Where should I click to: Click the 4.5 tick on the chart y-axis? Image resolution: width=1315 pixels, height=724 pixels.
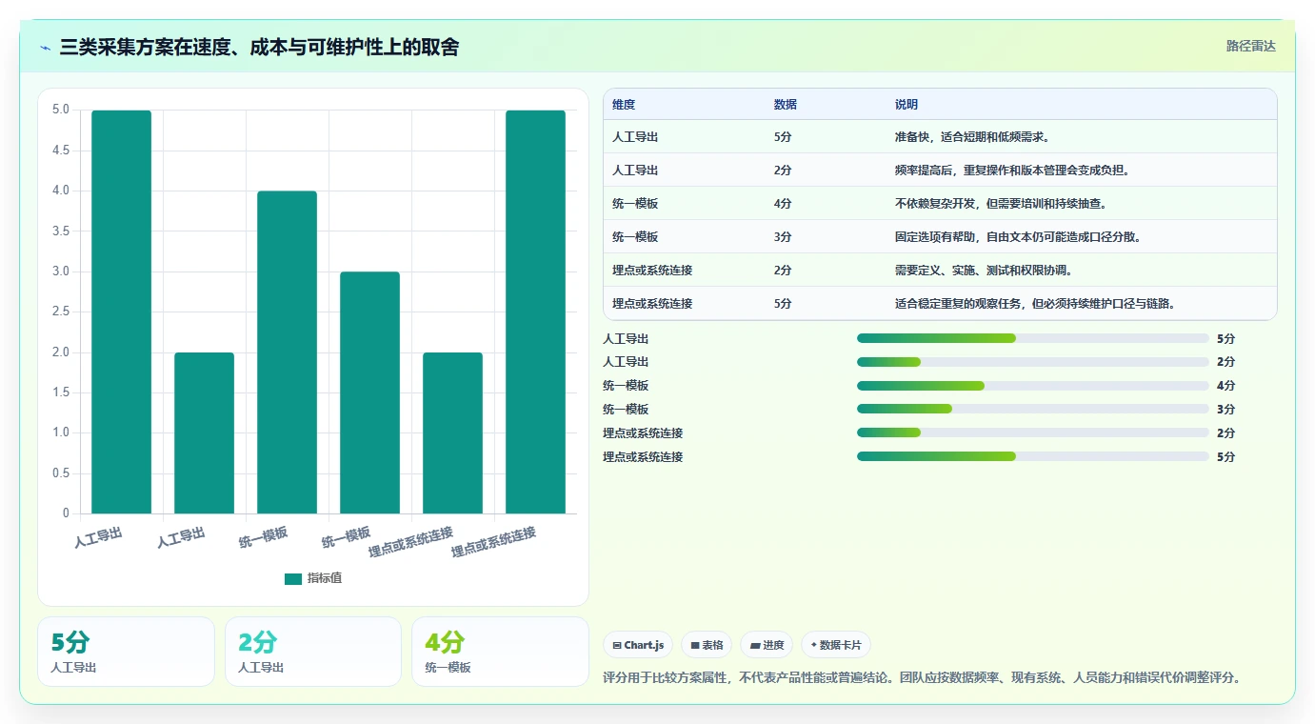[61, 151]
